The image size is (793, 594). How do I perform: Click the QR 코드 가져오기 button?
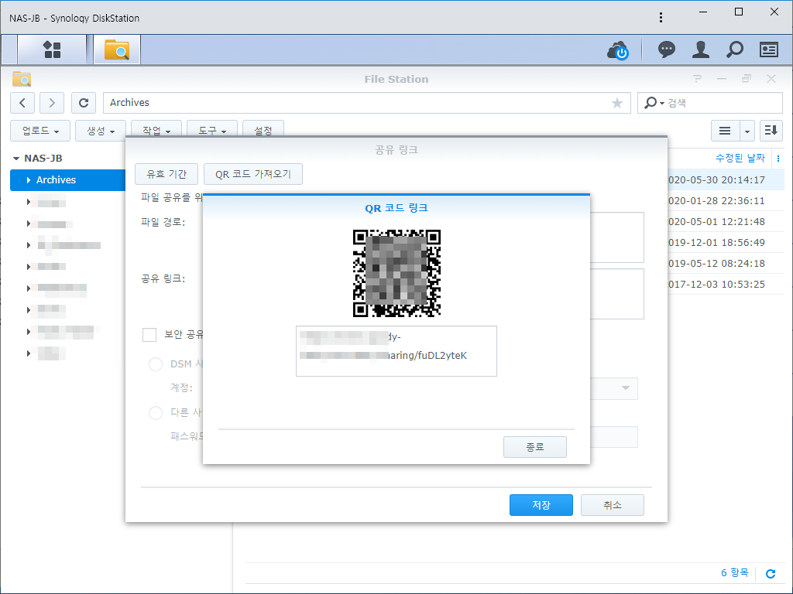(253, 174)
